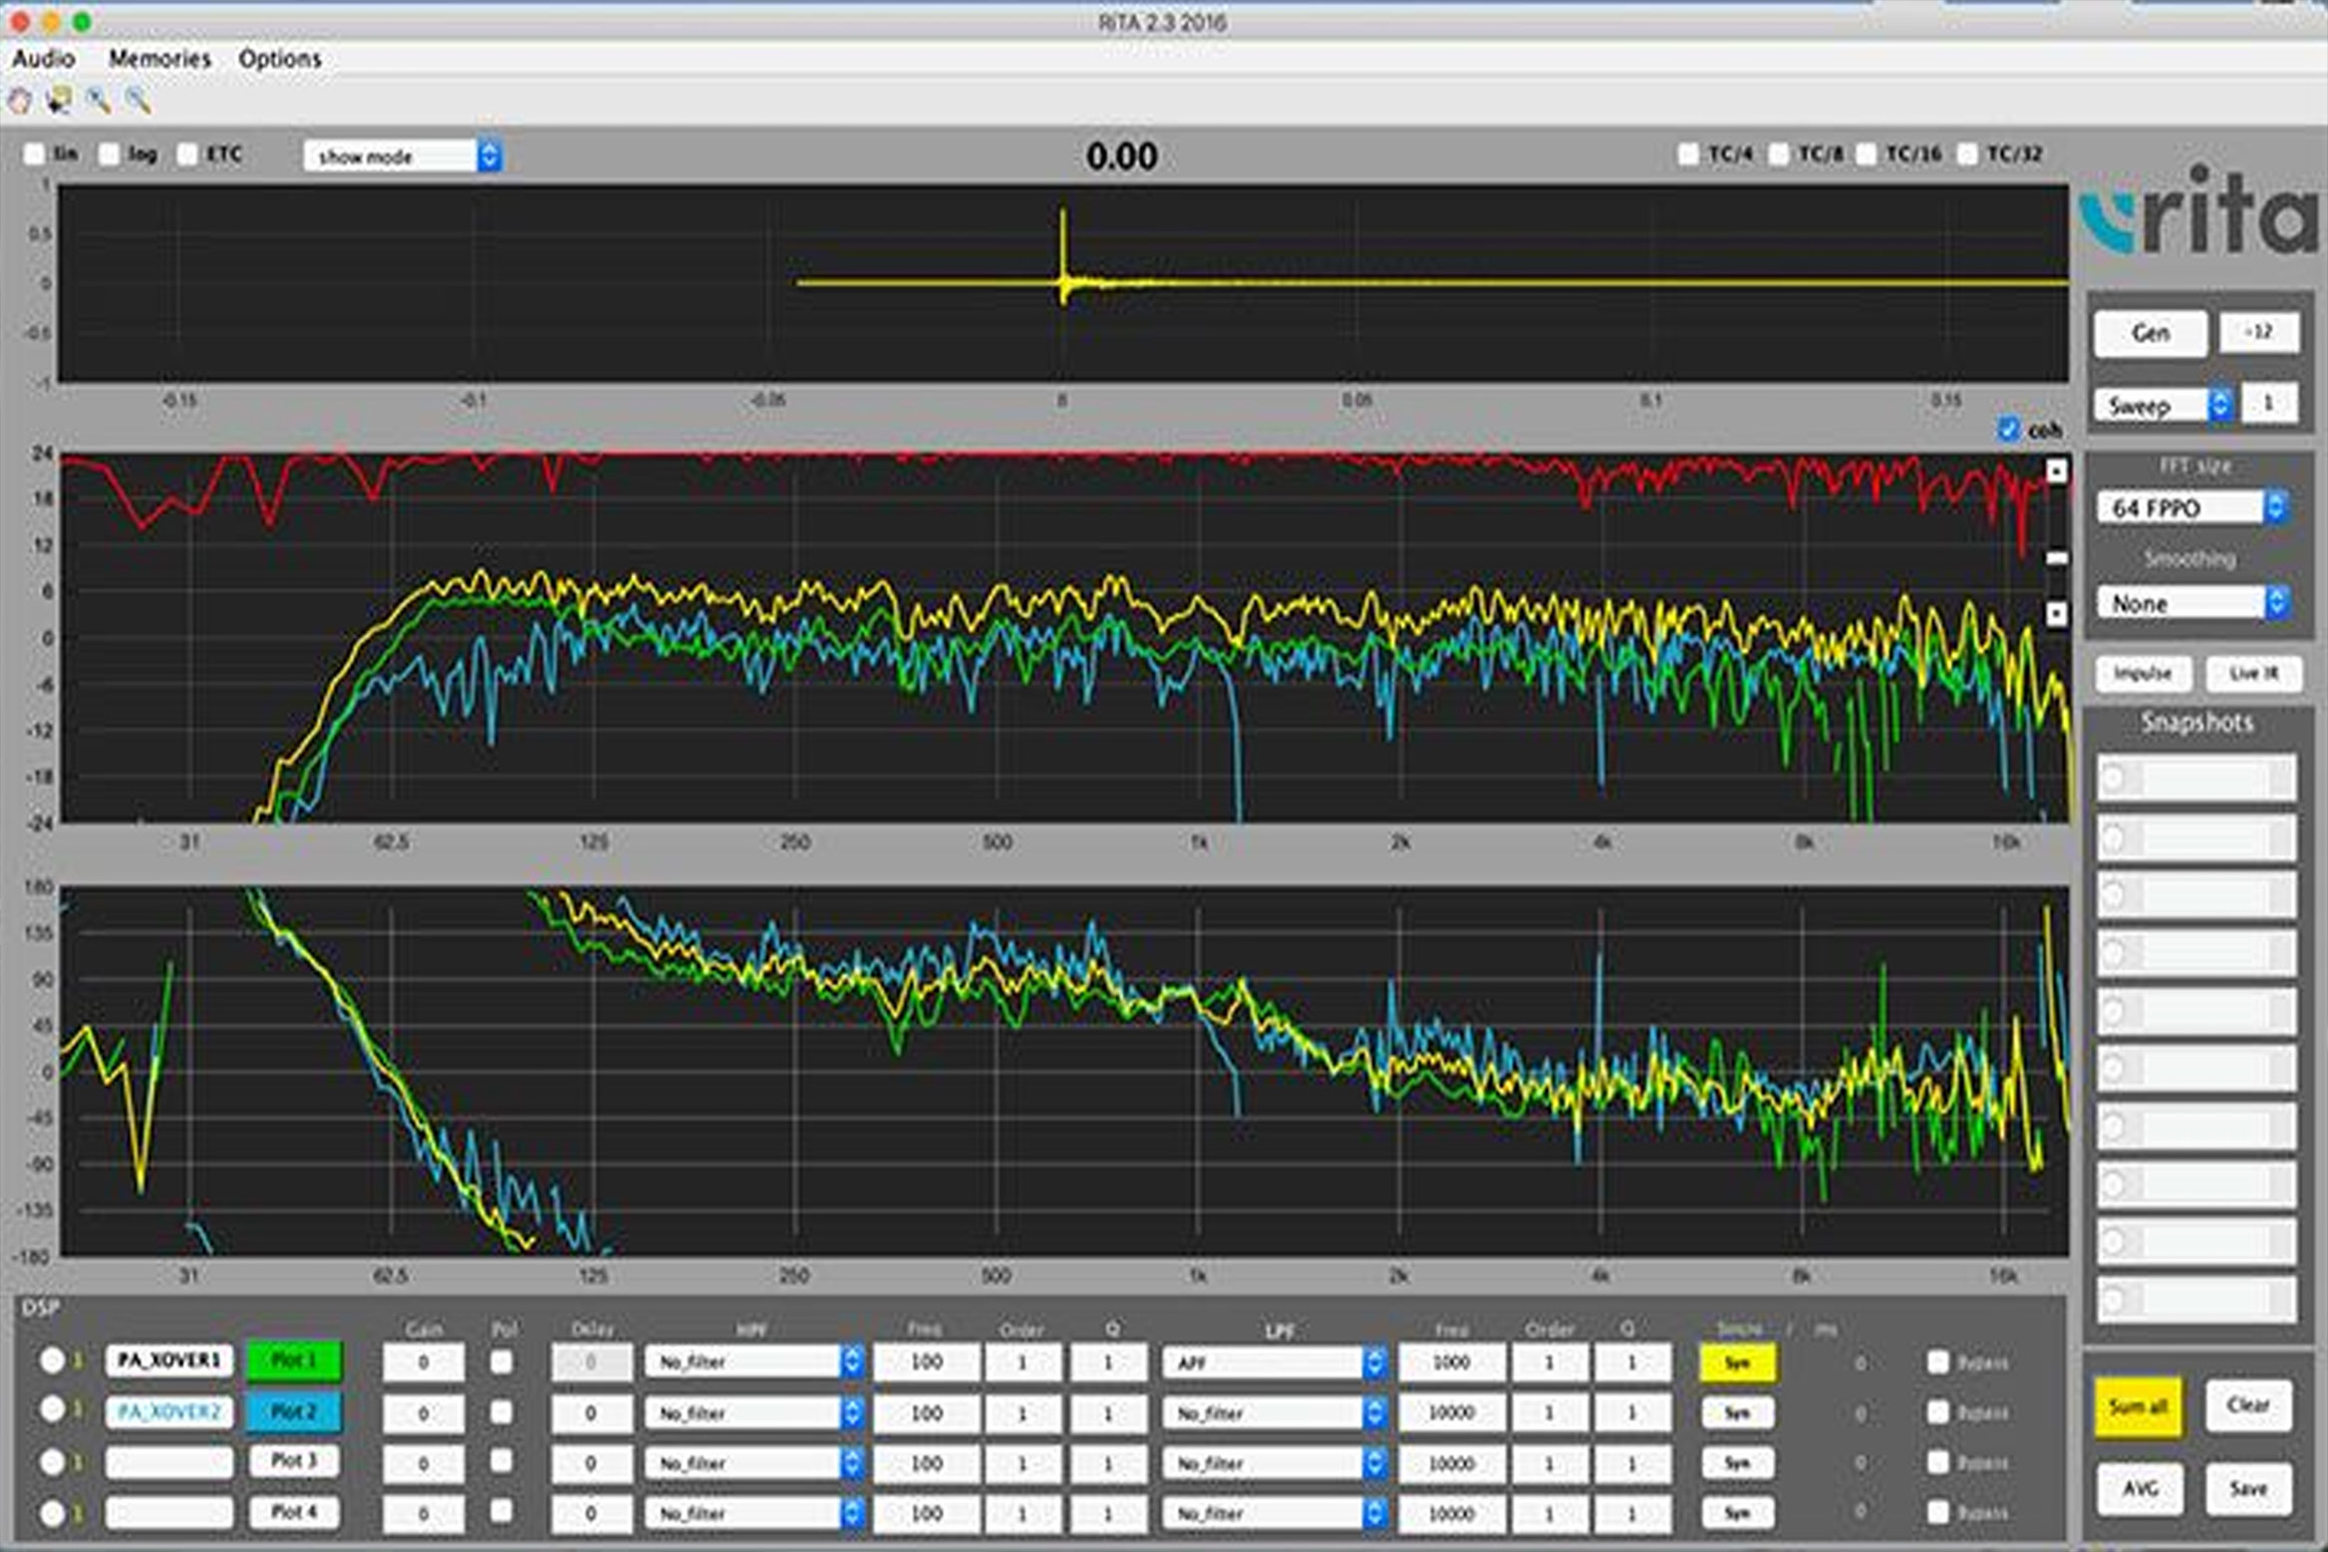This screenshot has width=2328, height=1552.
Task: Click the blue Plot 2 color button
Action: pos(294,1411)
